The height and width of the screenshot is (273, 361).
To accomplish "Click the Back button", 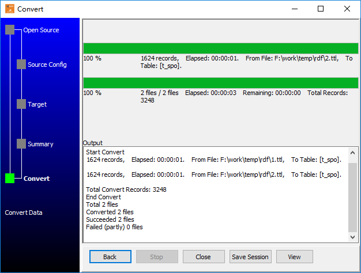I will point(110,257).
